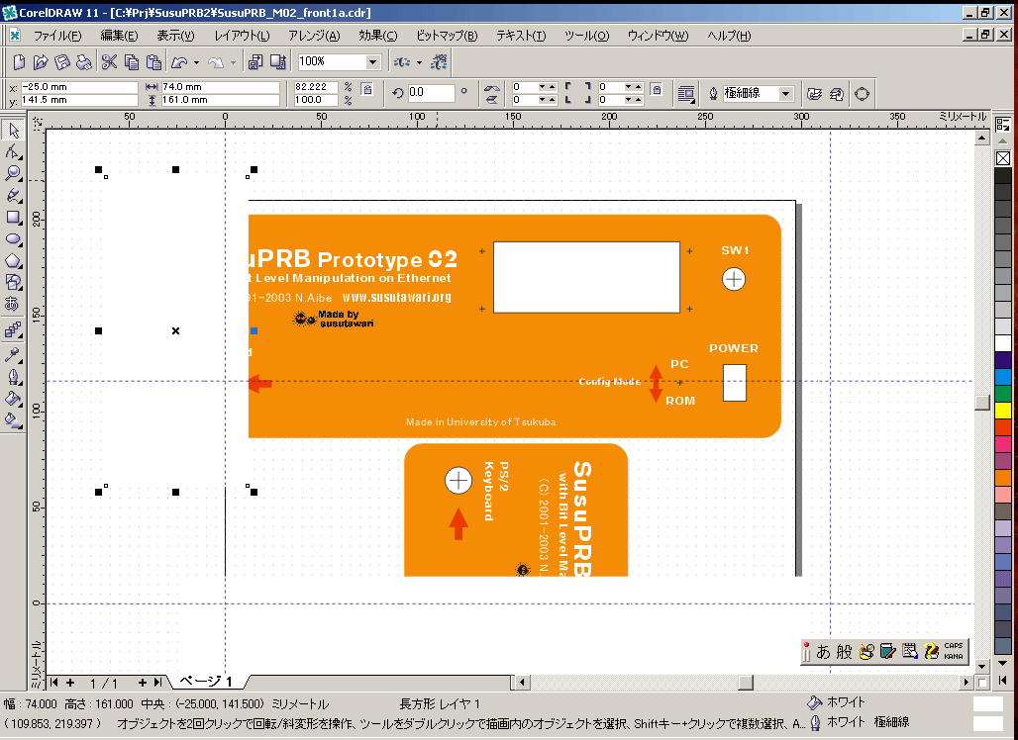This screenshot has height=740, width=1018.
Task: Switch to the ページ 1 tab
Action: pos(205,682)
